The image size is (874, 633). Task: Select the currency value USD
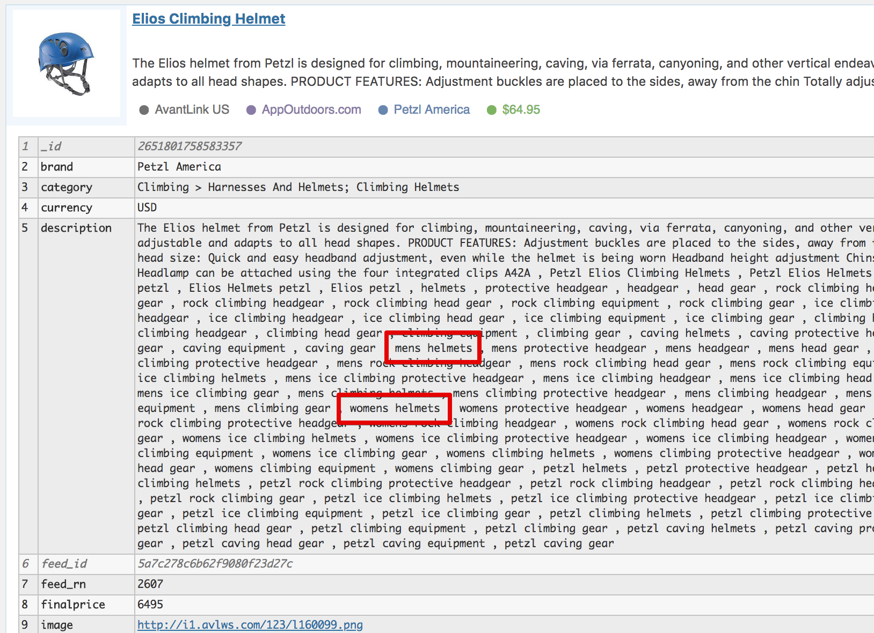coord(147,208)
